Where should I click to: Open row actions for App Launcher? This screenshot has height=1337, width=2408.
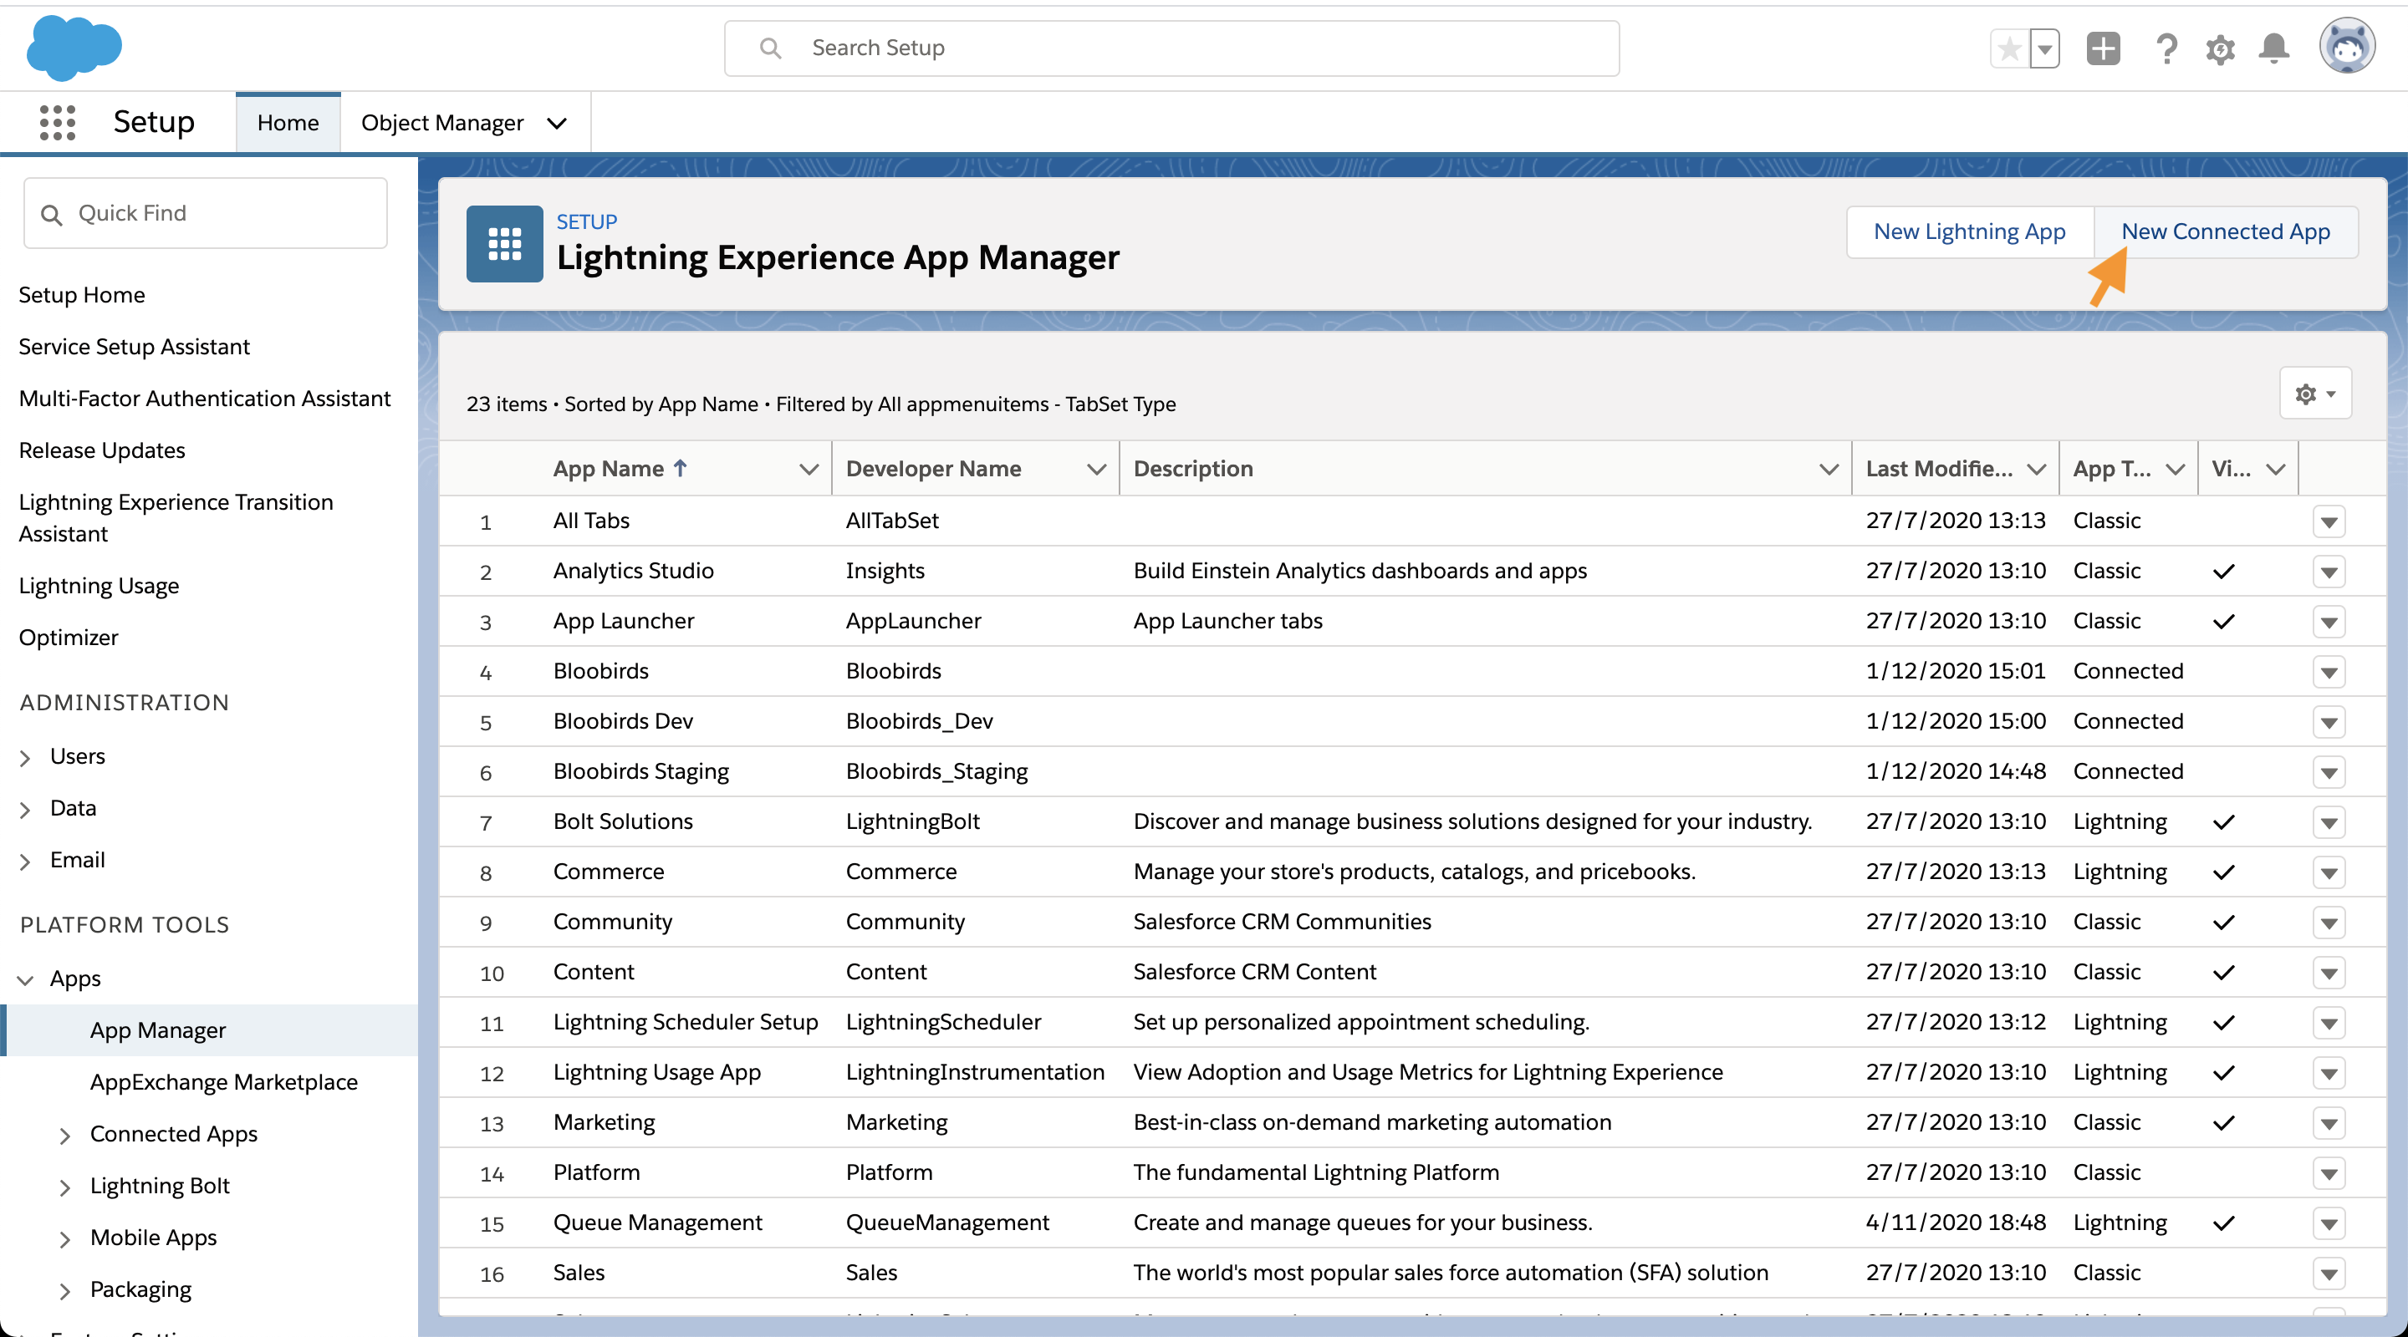2329,623
